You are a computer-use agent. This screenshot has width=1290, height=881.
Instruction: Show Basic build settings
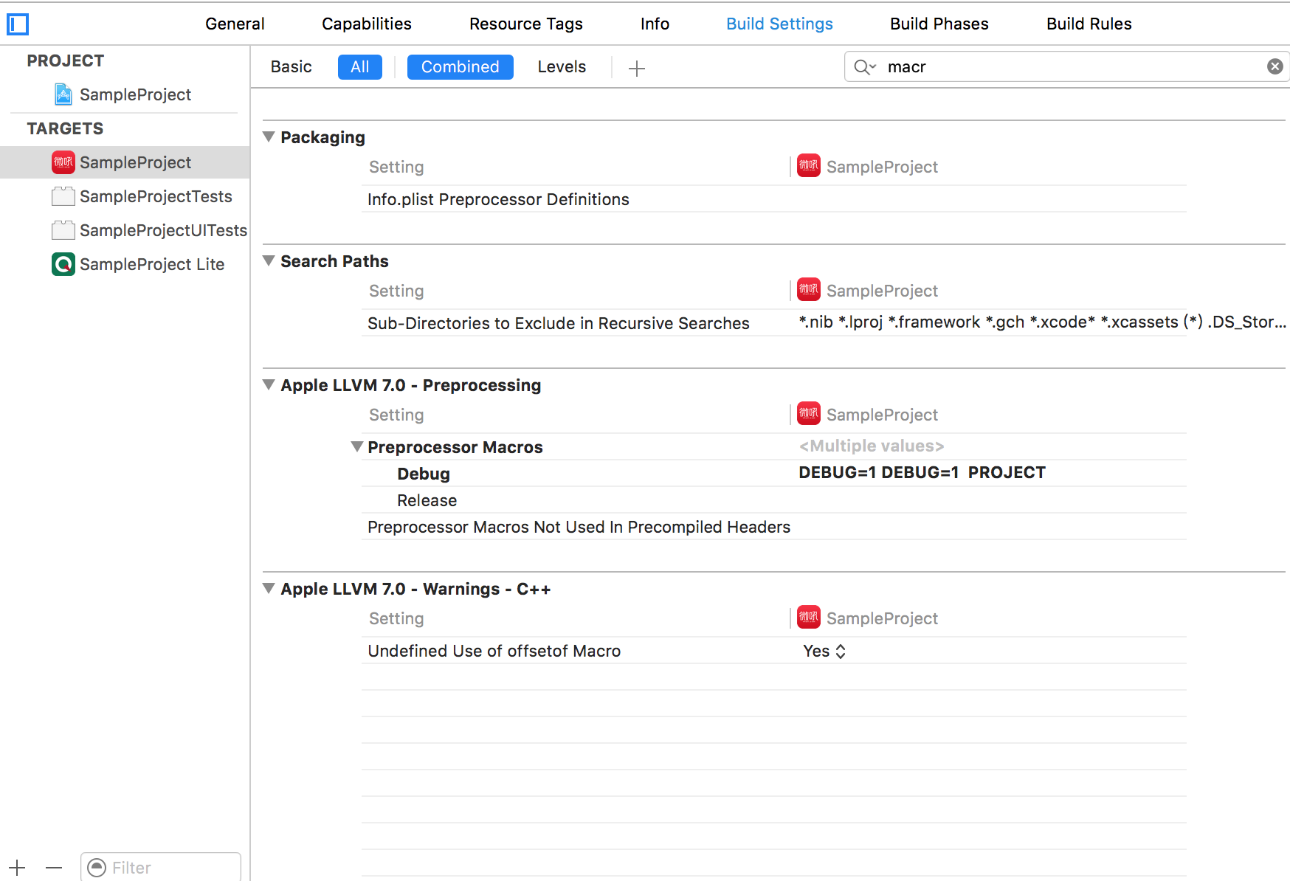coord(292,67)
